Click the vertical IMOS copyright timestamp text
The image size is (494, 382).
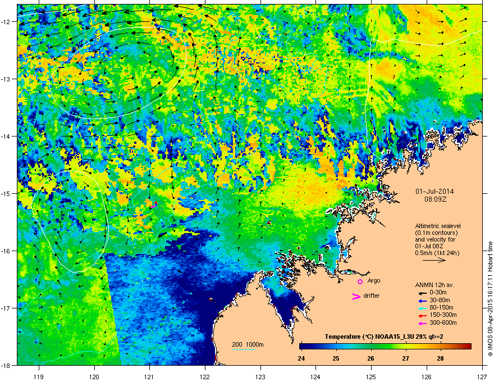[490, 299]
